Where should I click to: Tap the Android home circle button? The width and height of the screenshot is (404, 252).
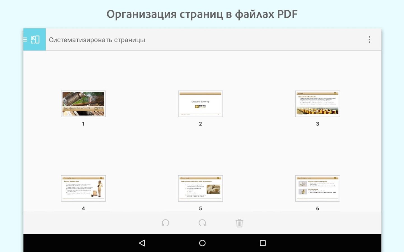pyautogui.click(x=202, y=243)
